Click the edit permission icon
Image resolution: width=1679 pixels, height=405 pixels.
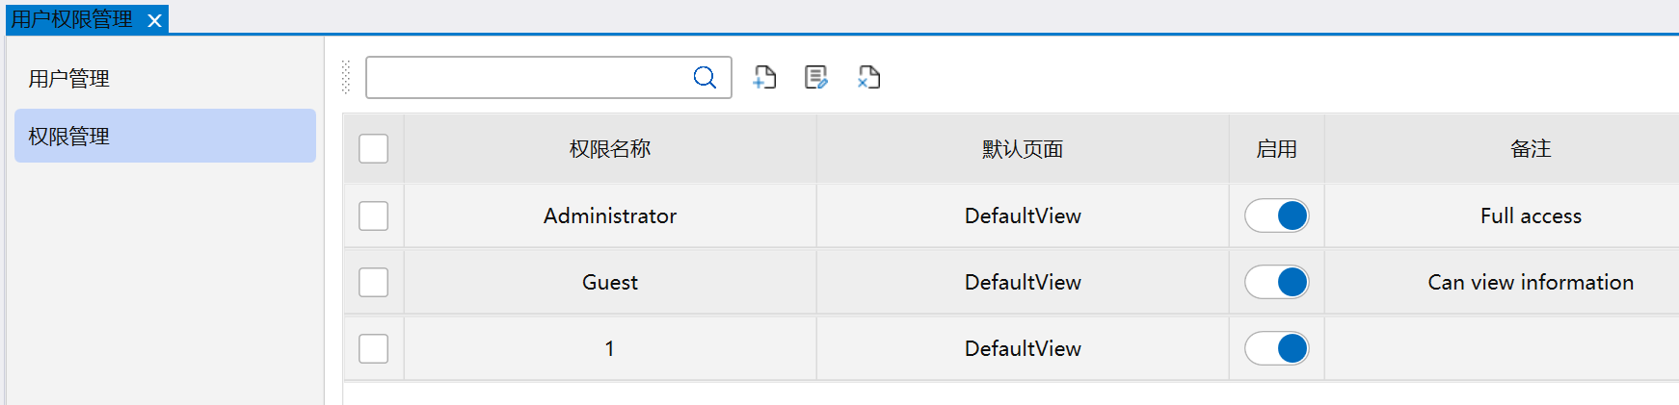pyautogui.click(x=816, y=78)
